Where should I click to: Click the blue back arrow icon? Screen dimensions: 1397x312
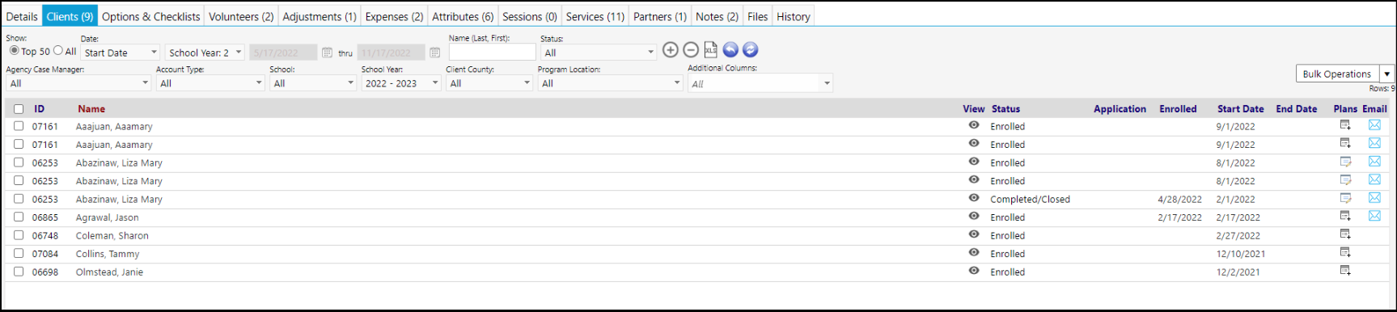[730, 50]
